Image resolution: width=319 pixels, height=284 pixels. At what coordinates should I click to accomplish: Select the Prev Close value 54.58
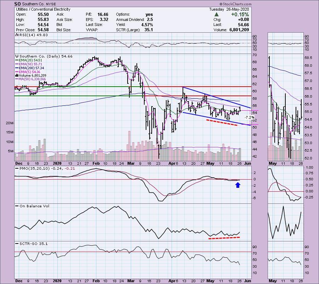click(43, 30)
